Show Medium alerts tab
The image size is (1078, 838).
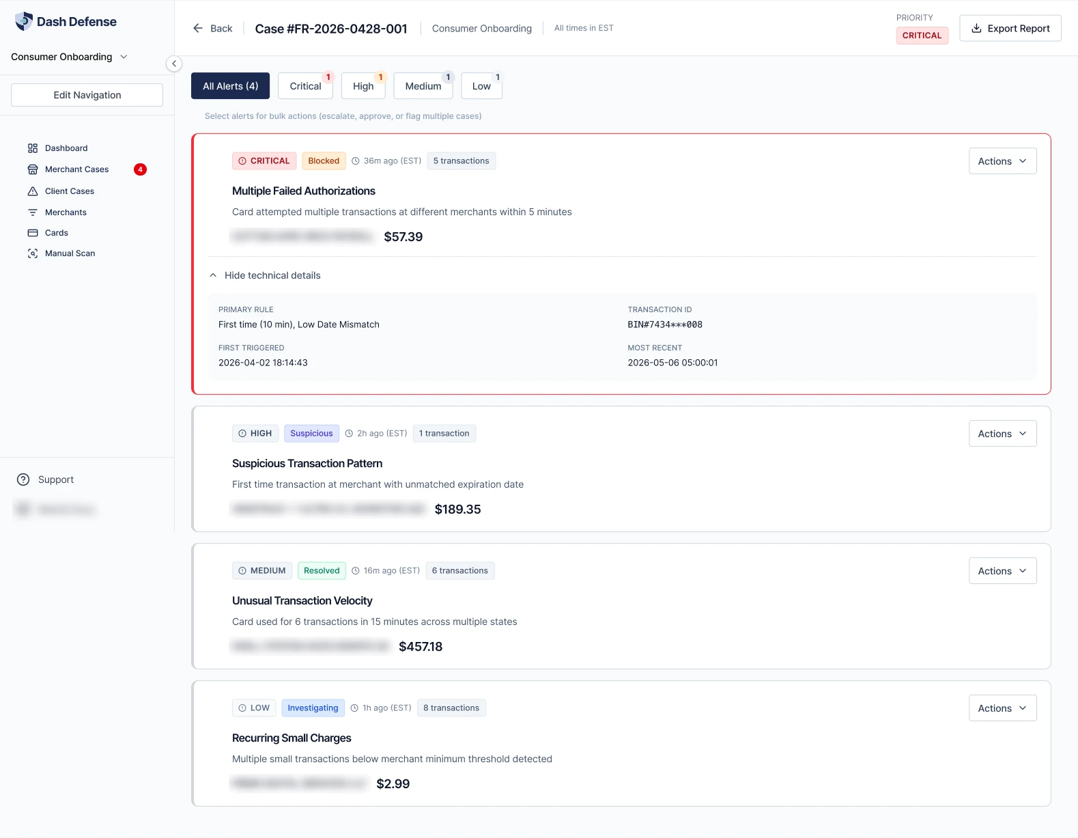[423, 86]
